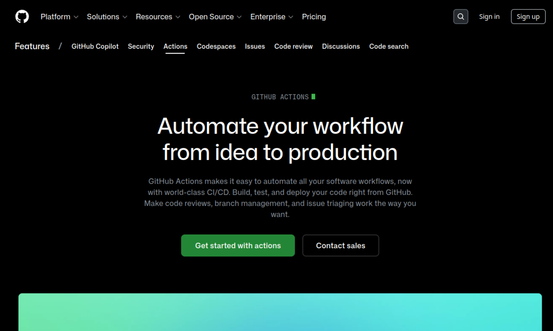
Task: Switch to the GitHub Copilot features tab
Action: [95, 46]
